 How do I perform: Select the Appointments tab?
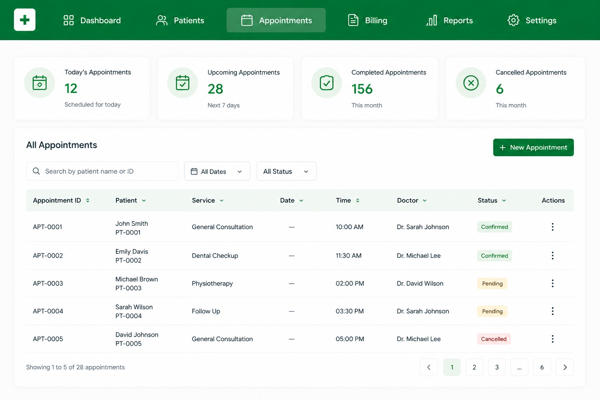(x=276, y=20)
